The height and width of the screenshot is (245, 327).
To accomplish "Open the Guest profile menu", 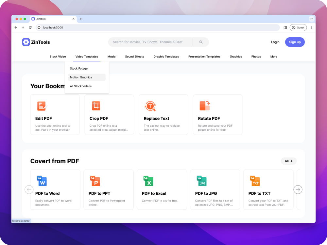I will click(x=298, y=27).
